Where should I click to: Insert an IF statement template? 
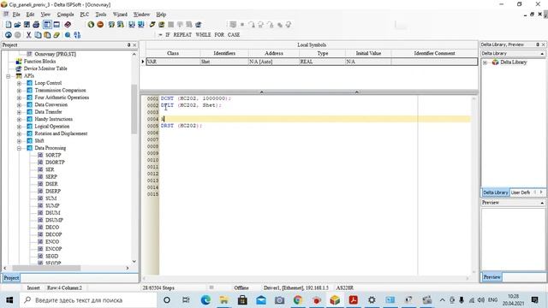(x=168, y=35)
